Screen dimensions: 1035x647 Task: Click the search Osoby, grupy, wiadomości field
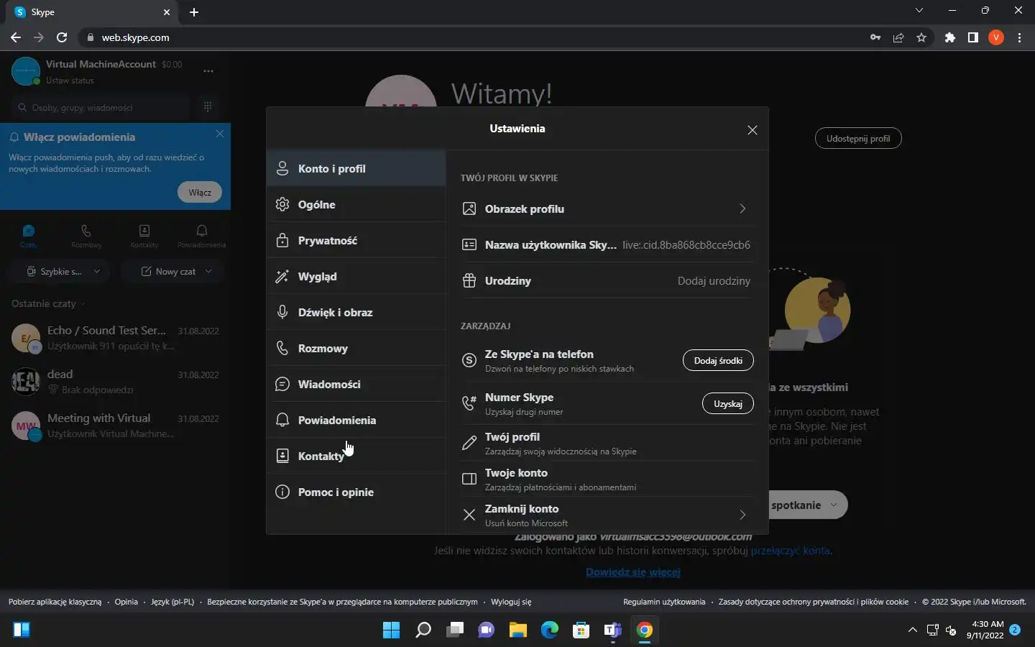[101, 107]
